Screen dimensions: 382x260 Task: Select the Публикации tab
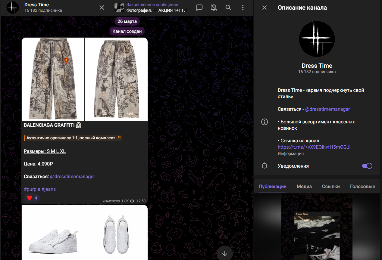[272, 187]
